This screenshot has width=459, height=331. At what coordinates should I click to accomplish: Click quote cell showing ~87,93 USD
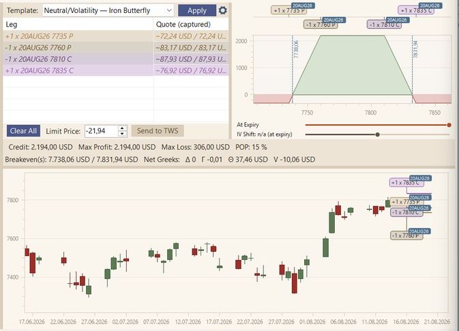[191, 59]
